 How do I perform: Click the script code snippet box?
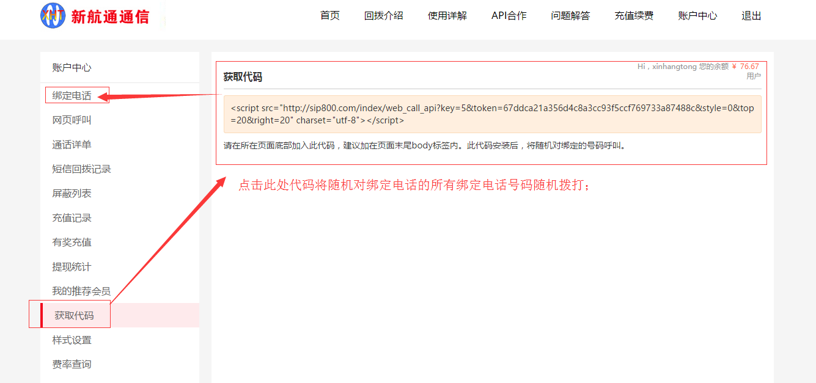click(x=492, y=114)
